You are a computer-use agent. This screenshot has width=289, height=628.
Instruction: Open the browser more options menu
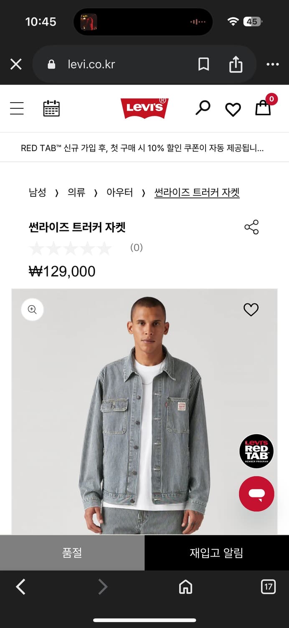pyautogui.click(x=272, y=64)
